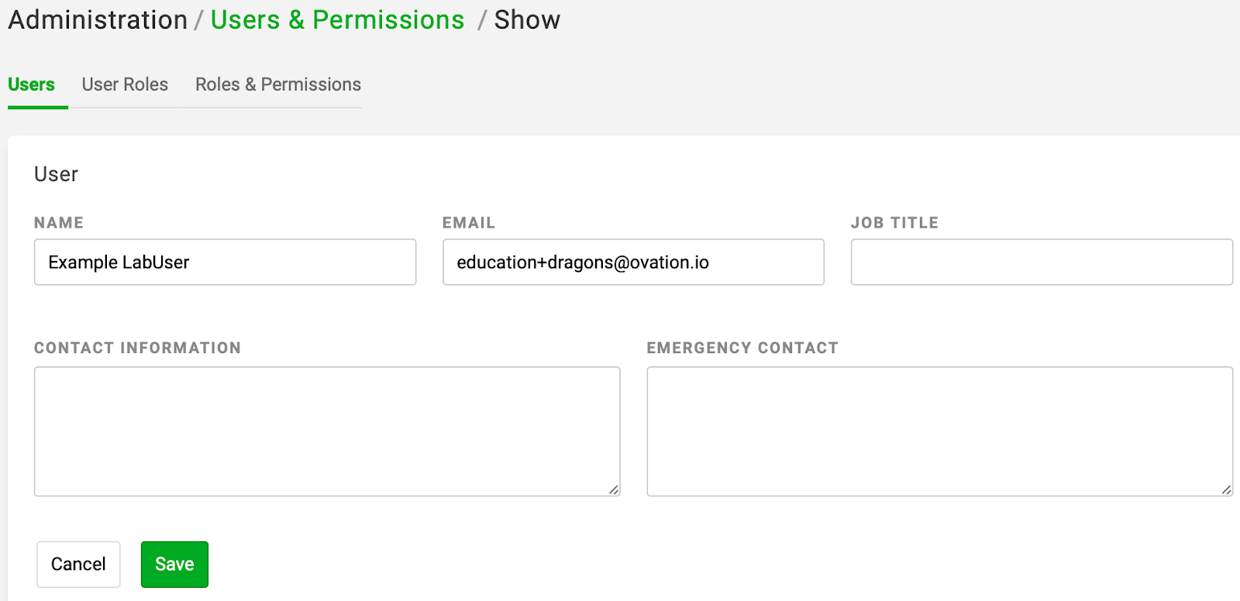Click the Show breadcrumb label

tap(527, 19)
